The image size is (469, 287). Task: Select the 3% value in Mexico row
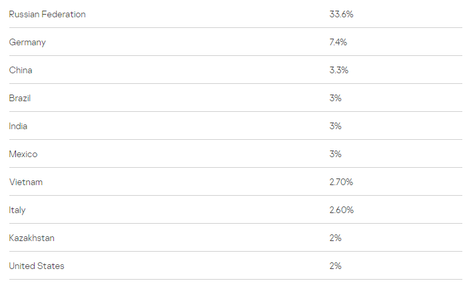pos(335,154)
